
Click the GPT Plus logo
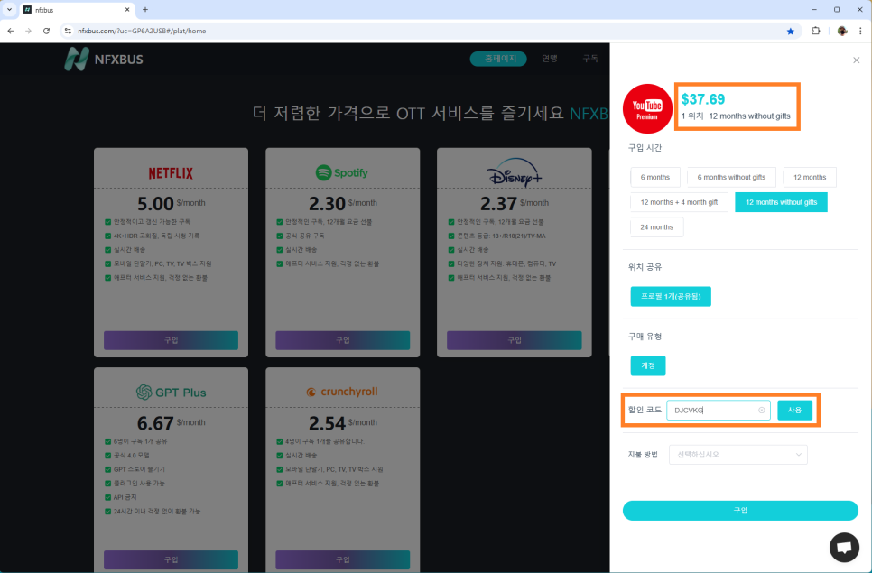[x=171, y=393]
